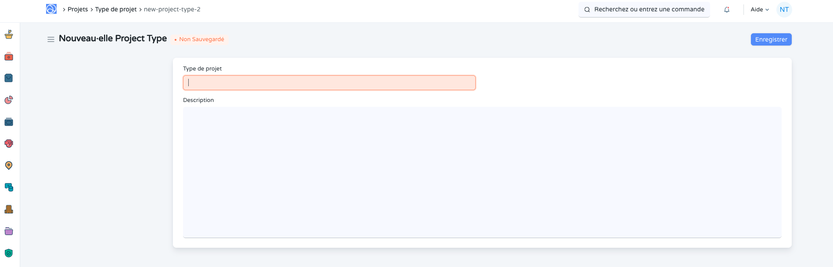Screen dimensions: 833x267
Task: Open the notifications bell
Action: click(726, 9)
